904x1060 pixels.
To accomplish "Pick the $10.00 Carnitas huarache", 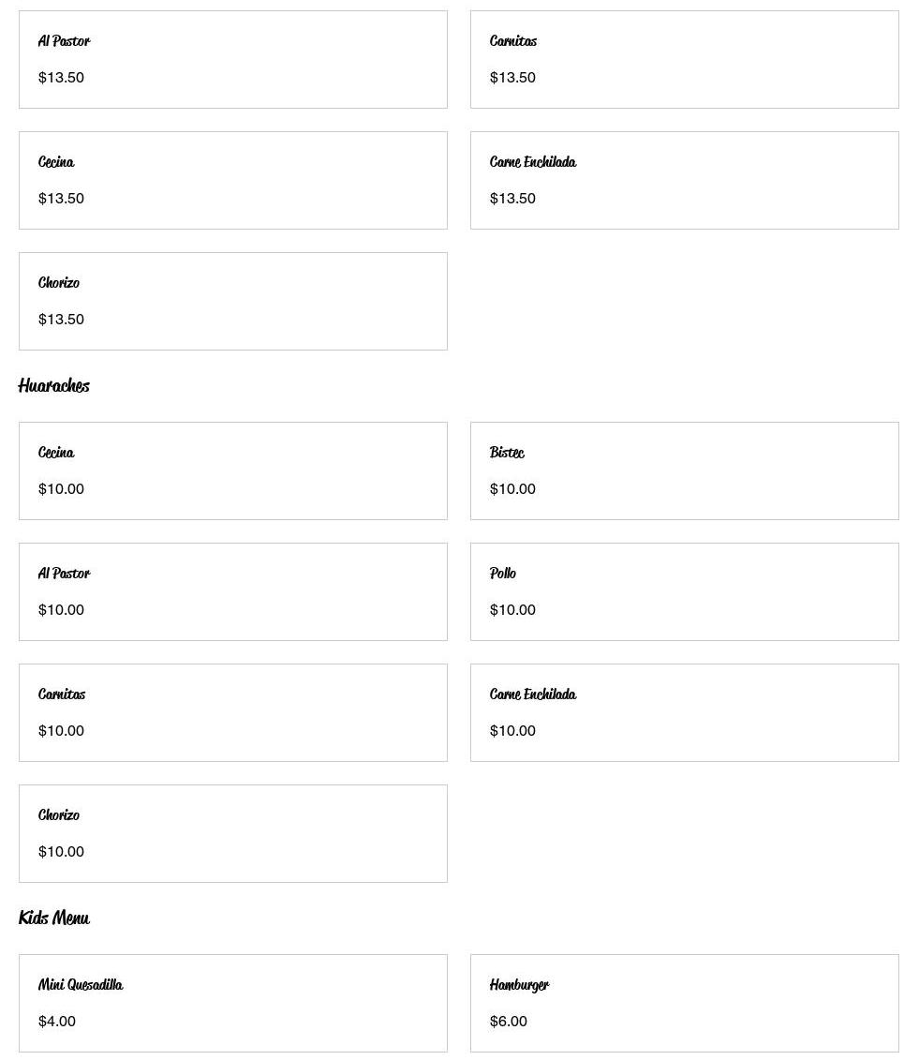I will 232,712.
